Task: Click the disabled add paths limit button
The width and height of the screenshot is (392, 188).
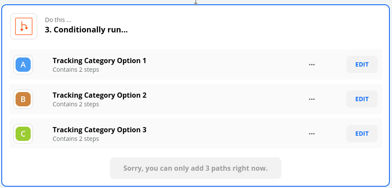Action: click(x=195, y=168)
